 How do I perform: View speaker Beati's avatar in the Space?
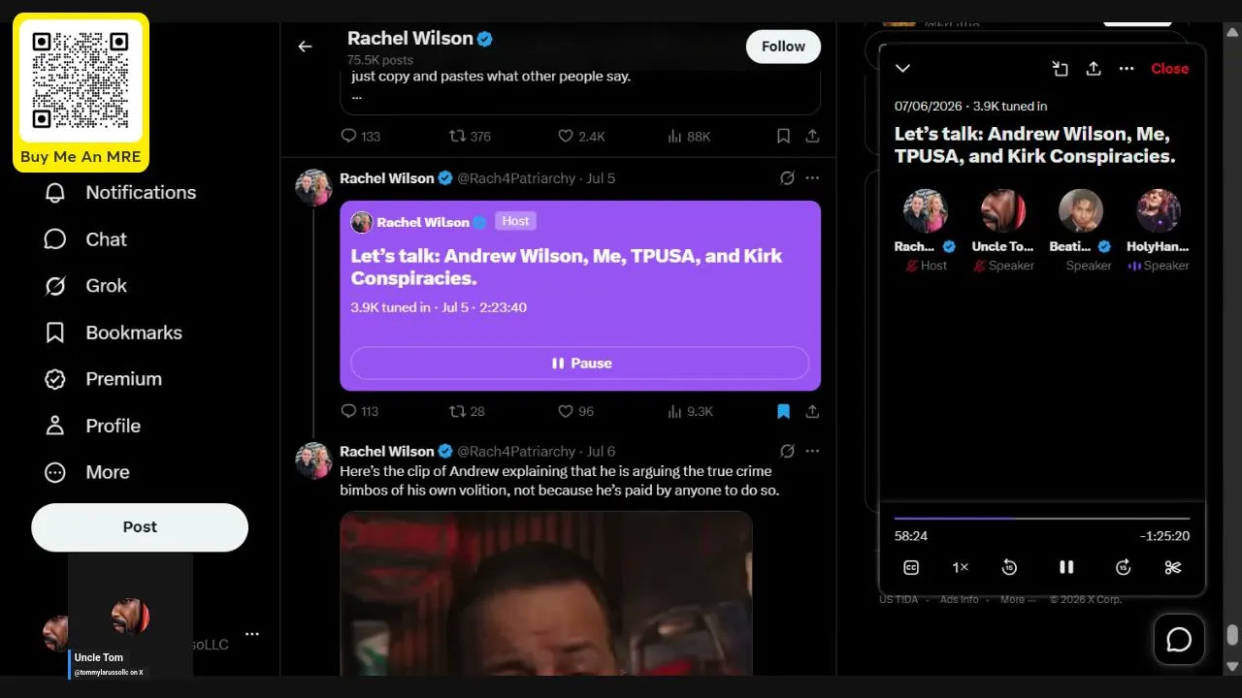[1080, 211]
